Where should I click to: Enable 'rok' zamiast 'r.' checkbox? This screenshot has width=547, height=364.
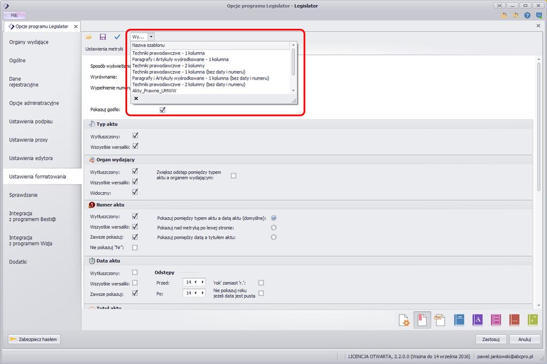click(x=261, y=283)
